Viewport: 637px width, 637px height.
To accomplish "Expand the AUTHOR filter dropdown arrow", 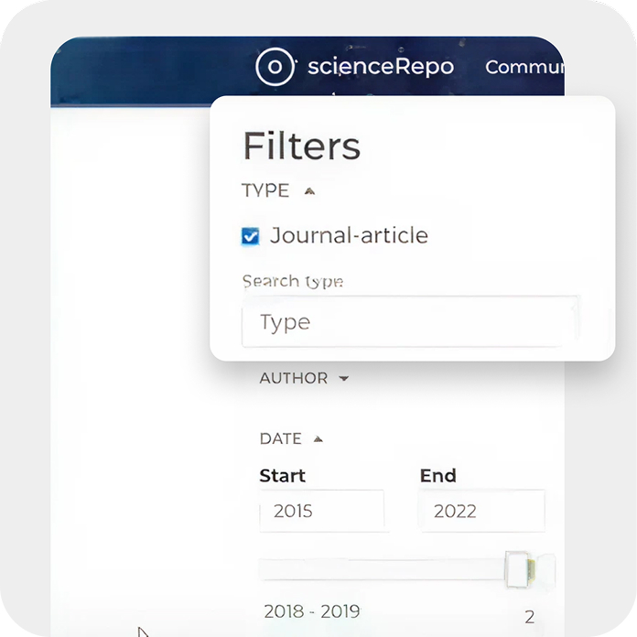I will click(343, 379).
